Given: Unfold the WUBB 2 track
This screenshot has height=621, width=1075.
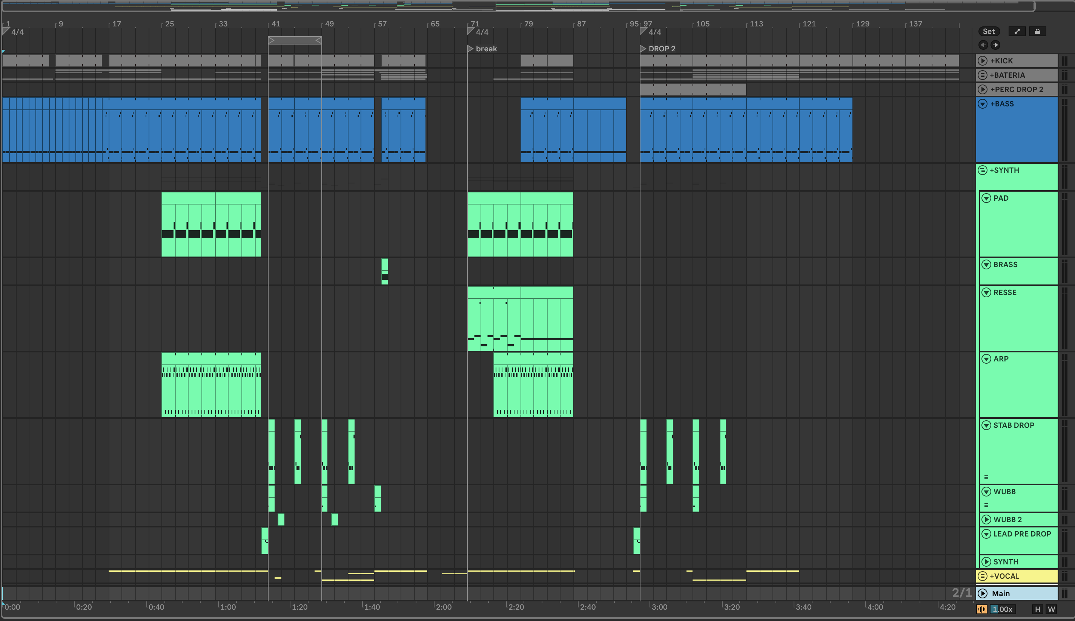Looking at the screenshot, I should (986, 520).
